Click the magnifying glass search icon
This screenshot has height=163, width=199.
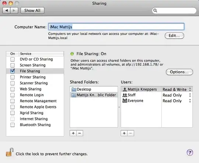(x=155, y=10)
